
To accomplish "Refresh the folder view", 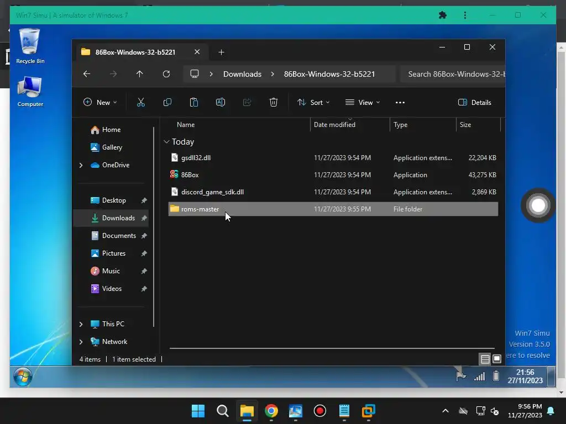I will [x=166, y=74].
